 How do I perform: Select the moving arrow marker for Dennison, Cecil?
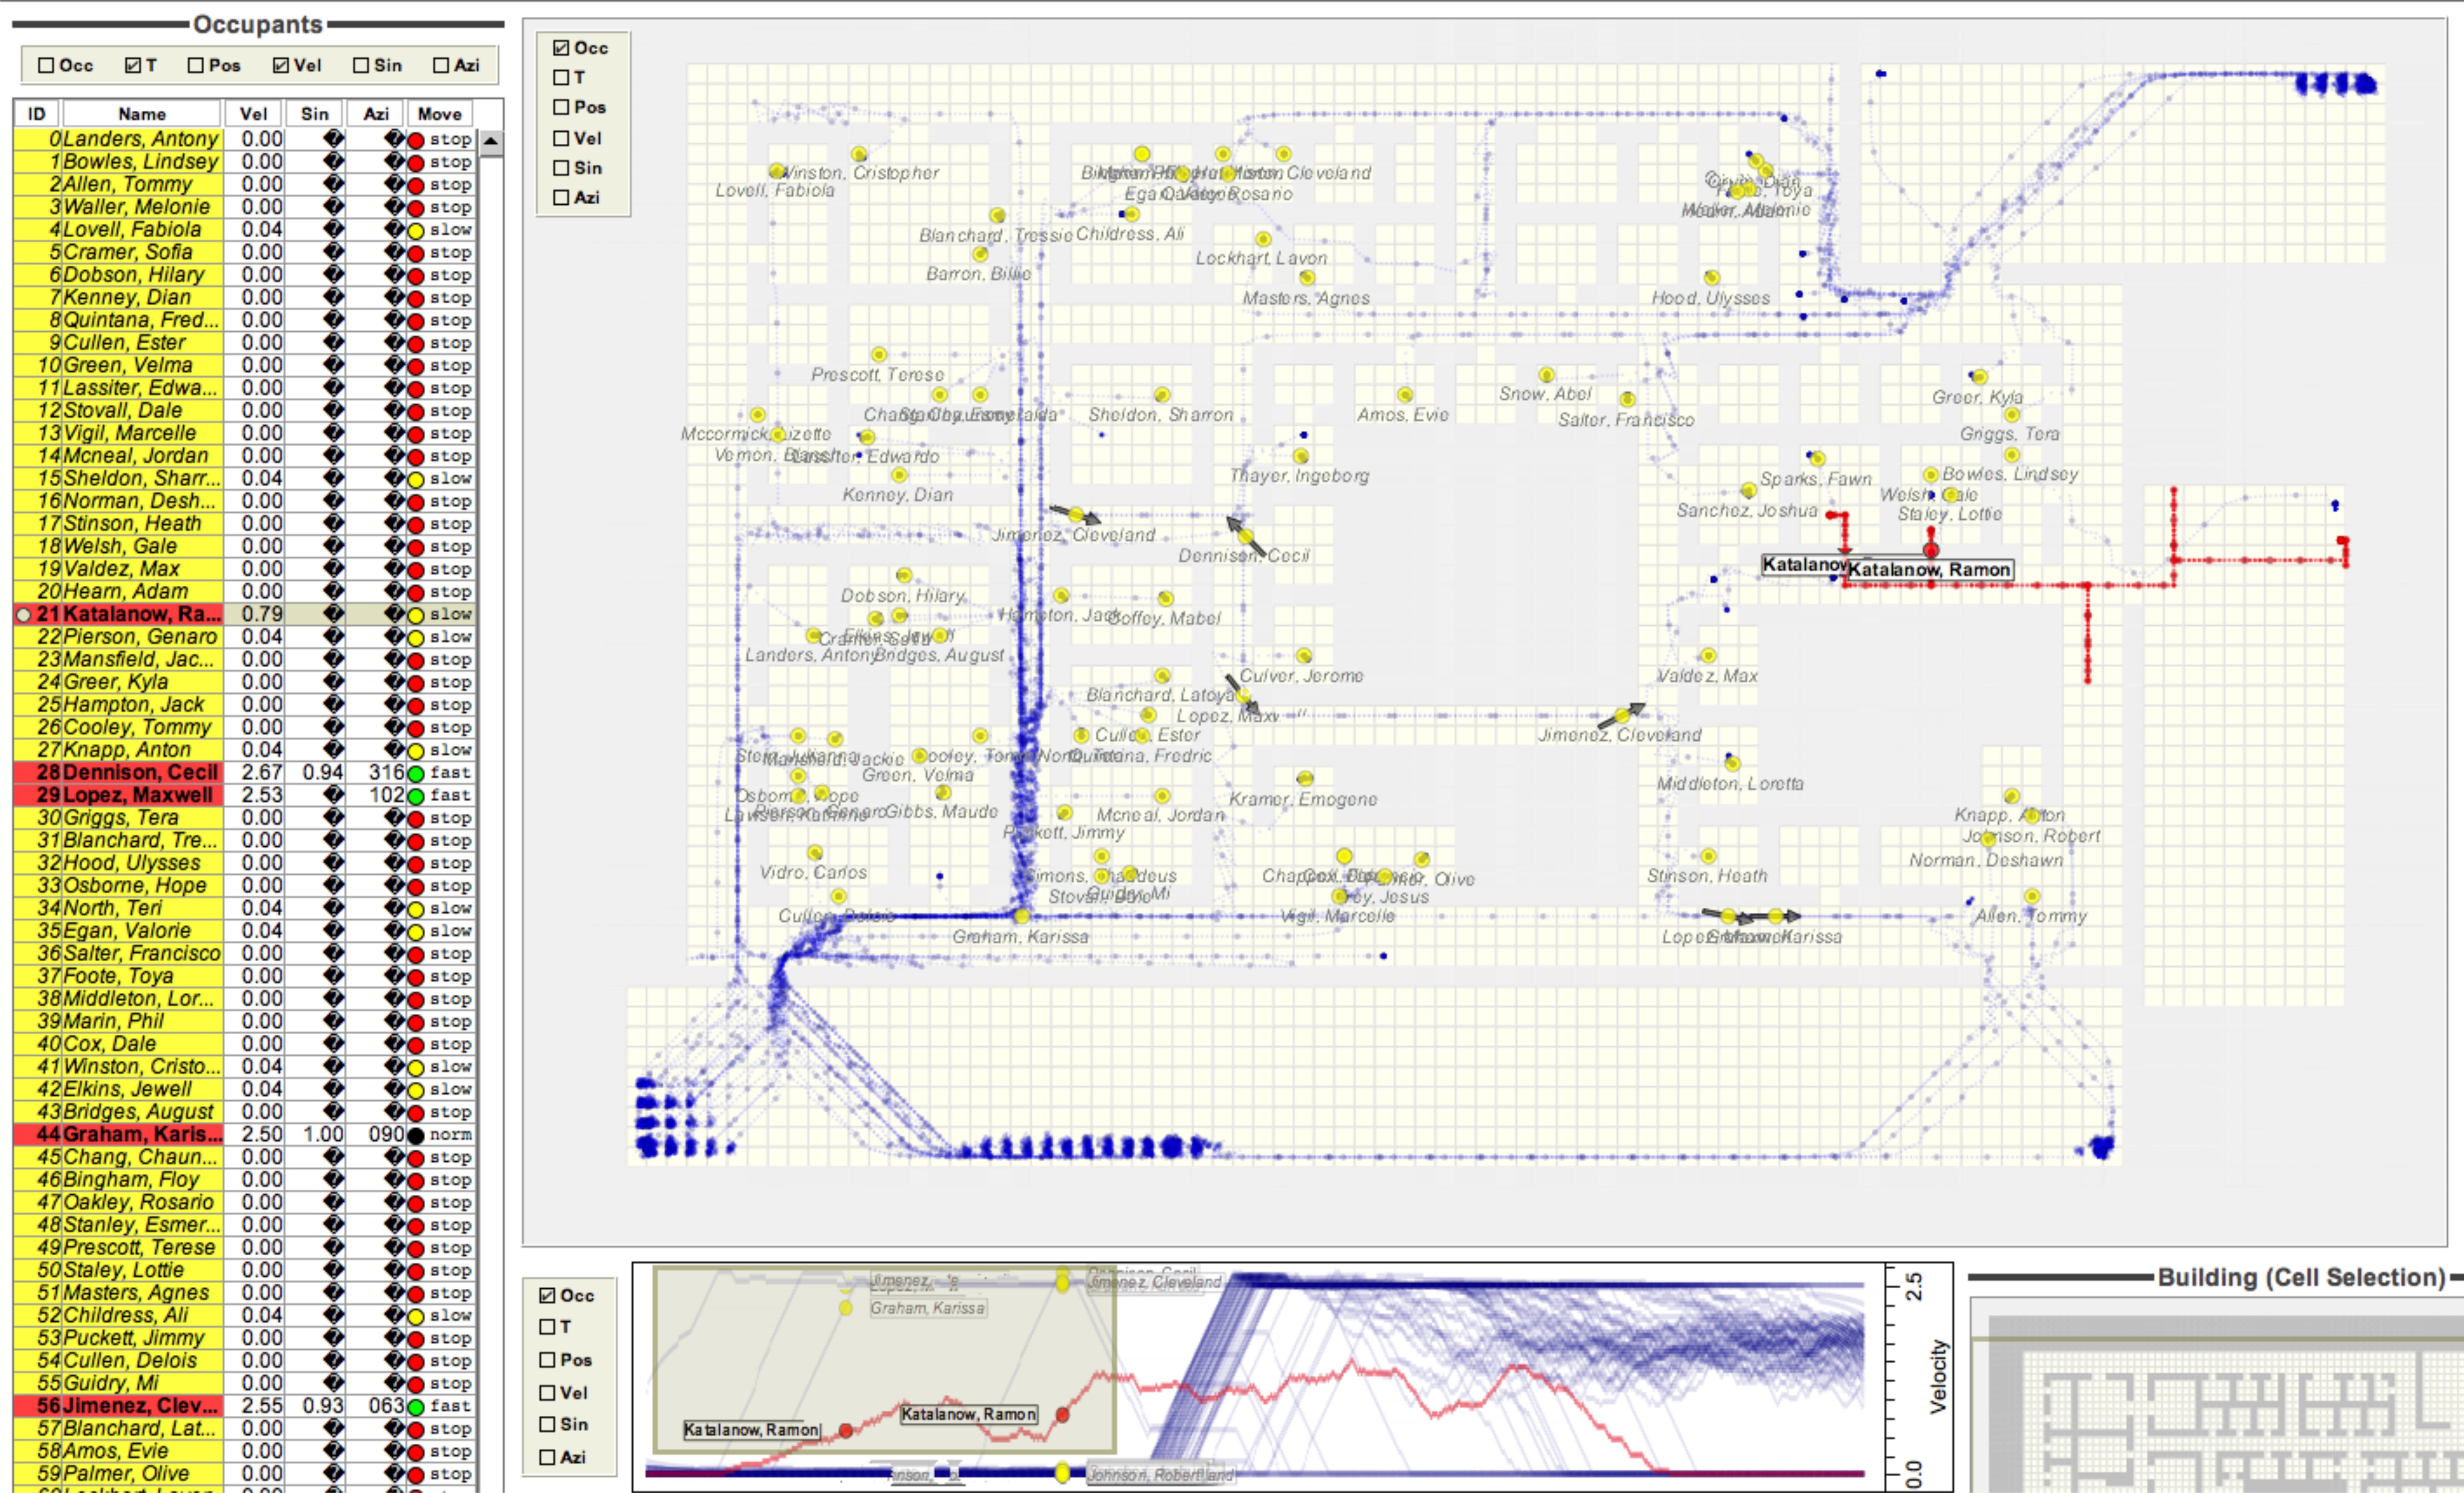coord(1246,535)
